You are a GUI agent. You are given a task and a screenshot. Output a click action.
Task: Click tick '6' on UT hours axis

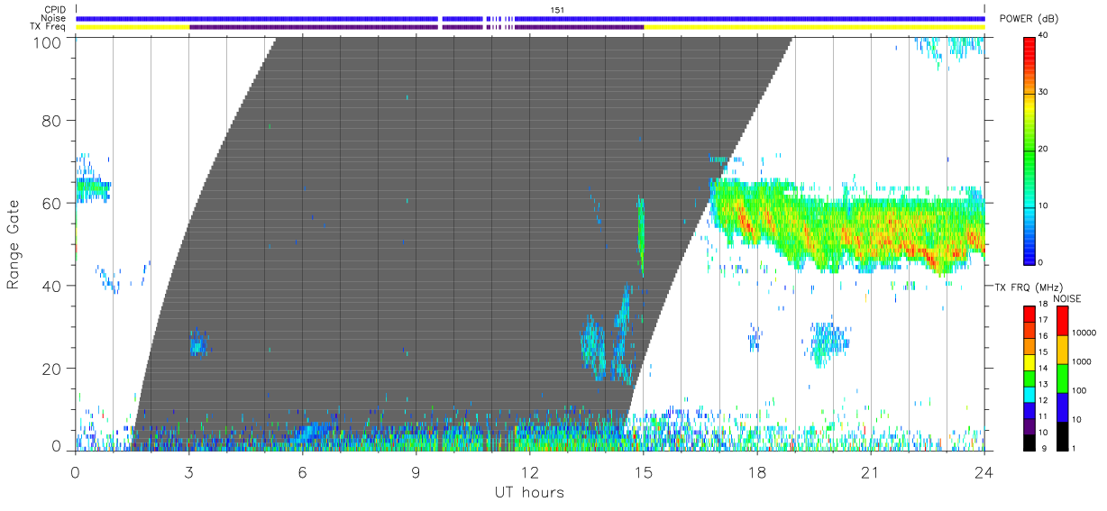pos(302,471)
